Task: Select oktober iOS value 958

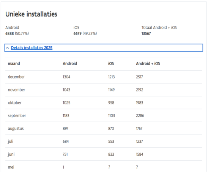Action: click(x=111, y=103)
